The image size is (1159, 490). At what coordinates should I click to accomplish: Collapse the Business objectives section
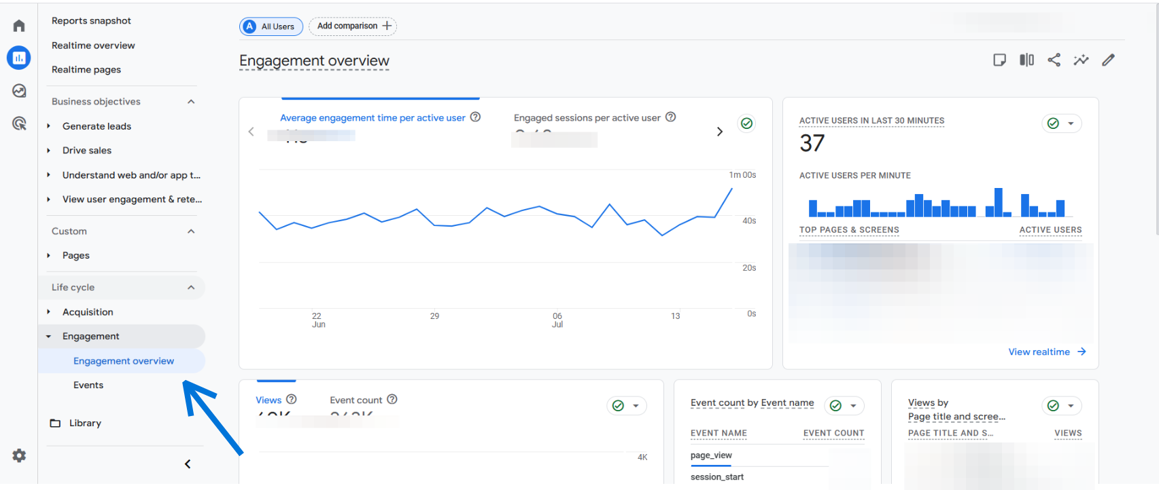(191, 102)
